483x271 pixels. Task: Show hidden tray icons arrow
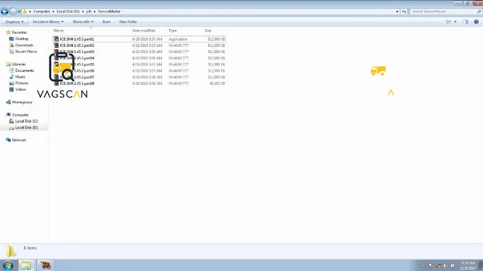tap(424, 266)
